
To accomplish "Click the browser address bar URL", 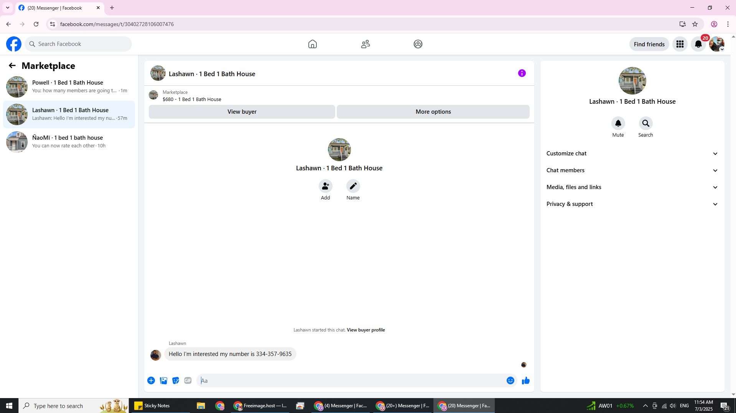I will click(x=117, y=24).
